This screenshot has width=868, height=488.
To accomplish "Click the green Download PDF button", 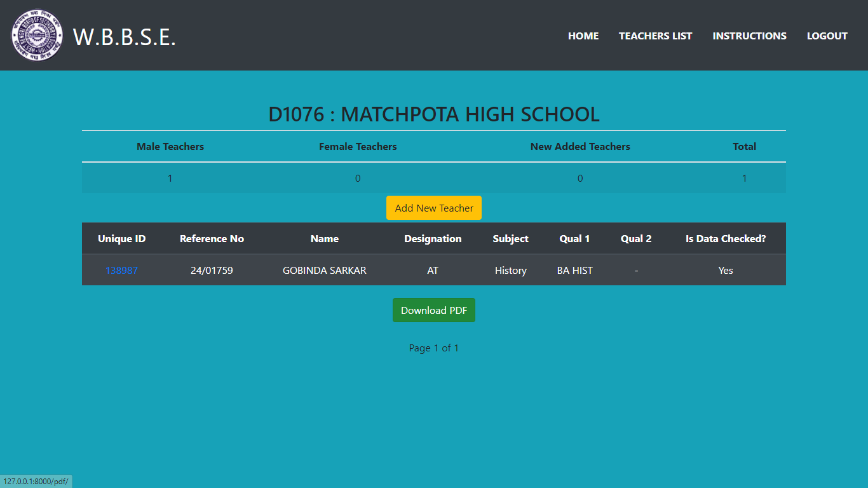I will tap(433, 310).
